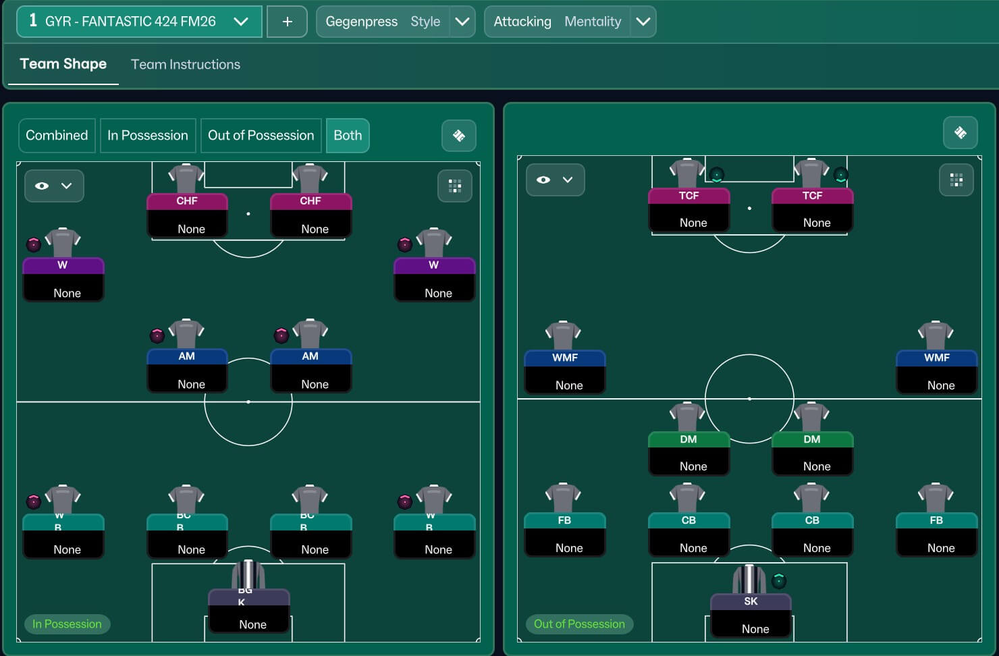The image size is (999, 656).
Task: Open grid icon on Out of Possession pitch
Action: pyautogui.click(x=956, y=180)
